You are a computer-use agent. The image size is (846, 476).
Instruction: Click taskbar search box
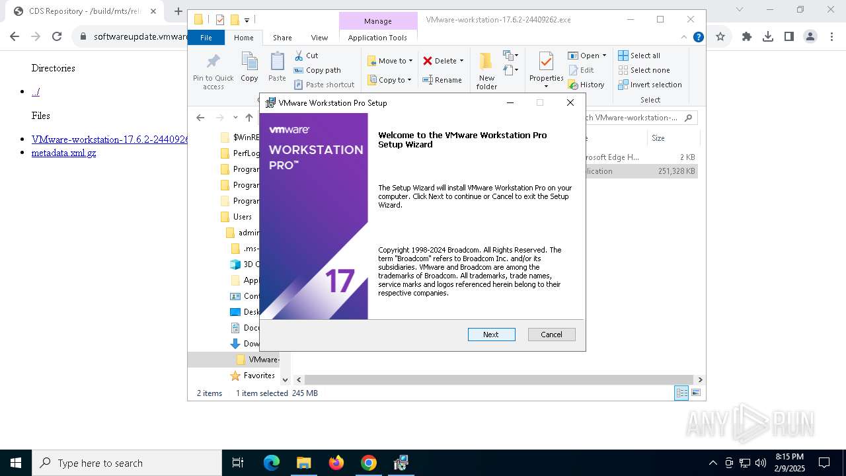[127, 463]
